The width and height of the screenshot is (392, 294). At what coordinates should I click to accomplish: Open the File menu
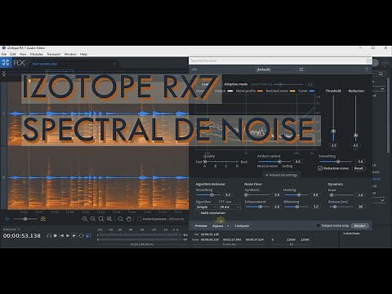(x=4, y=54)
